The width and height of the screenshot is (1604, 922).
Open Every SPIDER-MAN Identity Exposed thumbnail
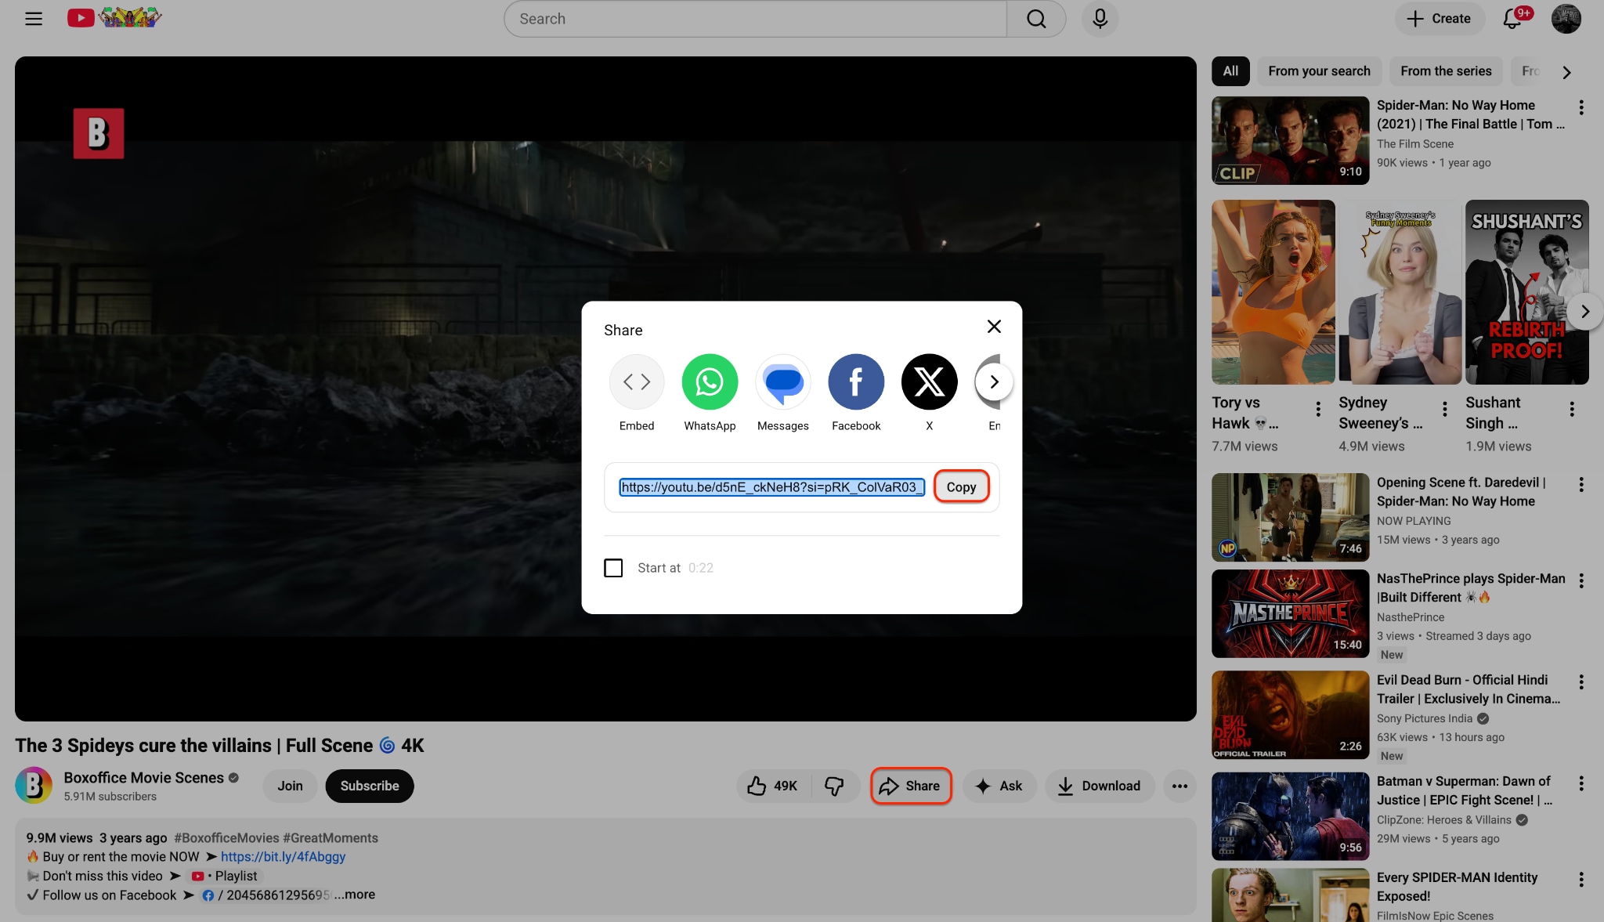(1290, 895)
